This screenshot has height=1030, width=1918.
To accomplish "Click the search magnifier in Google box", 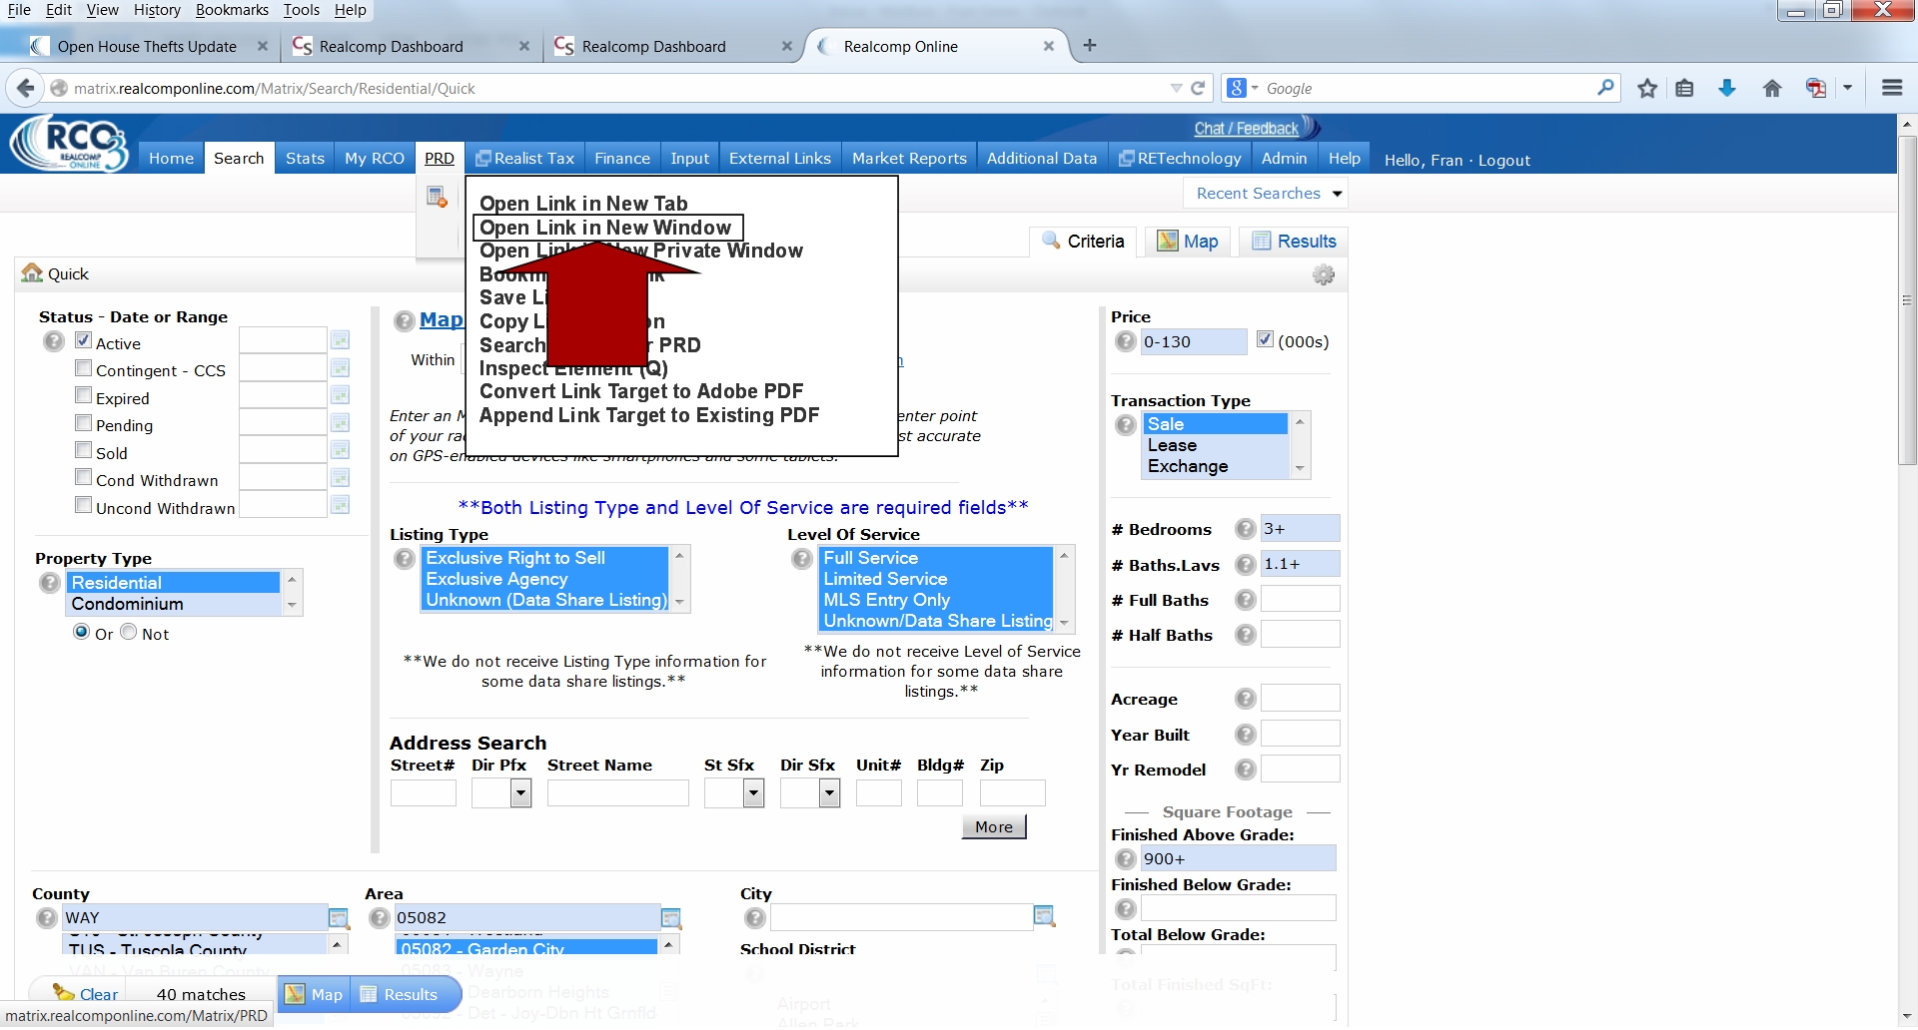I will [x=1605, y=88].
